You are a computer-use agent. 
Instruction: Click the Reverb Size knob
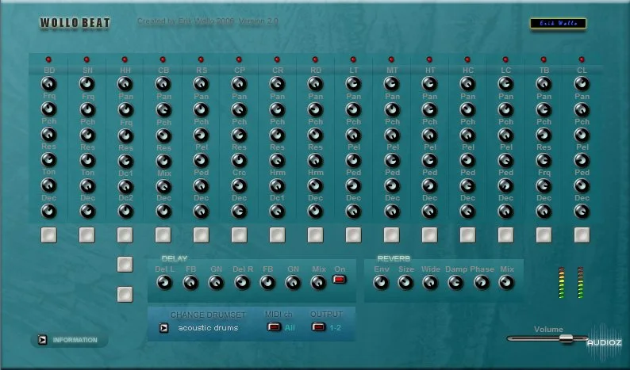tap(405, 283)
